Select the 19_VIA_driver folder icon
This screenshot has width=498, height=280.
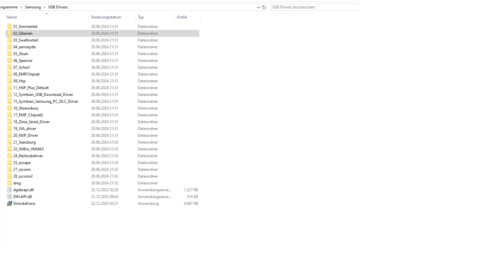click(x=9, y=129)
